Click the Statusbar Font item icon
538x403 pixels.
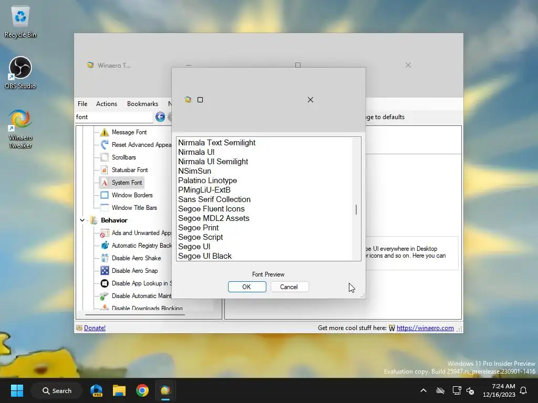(x=105, y=170)
